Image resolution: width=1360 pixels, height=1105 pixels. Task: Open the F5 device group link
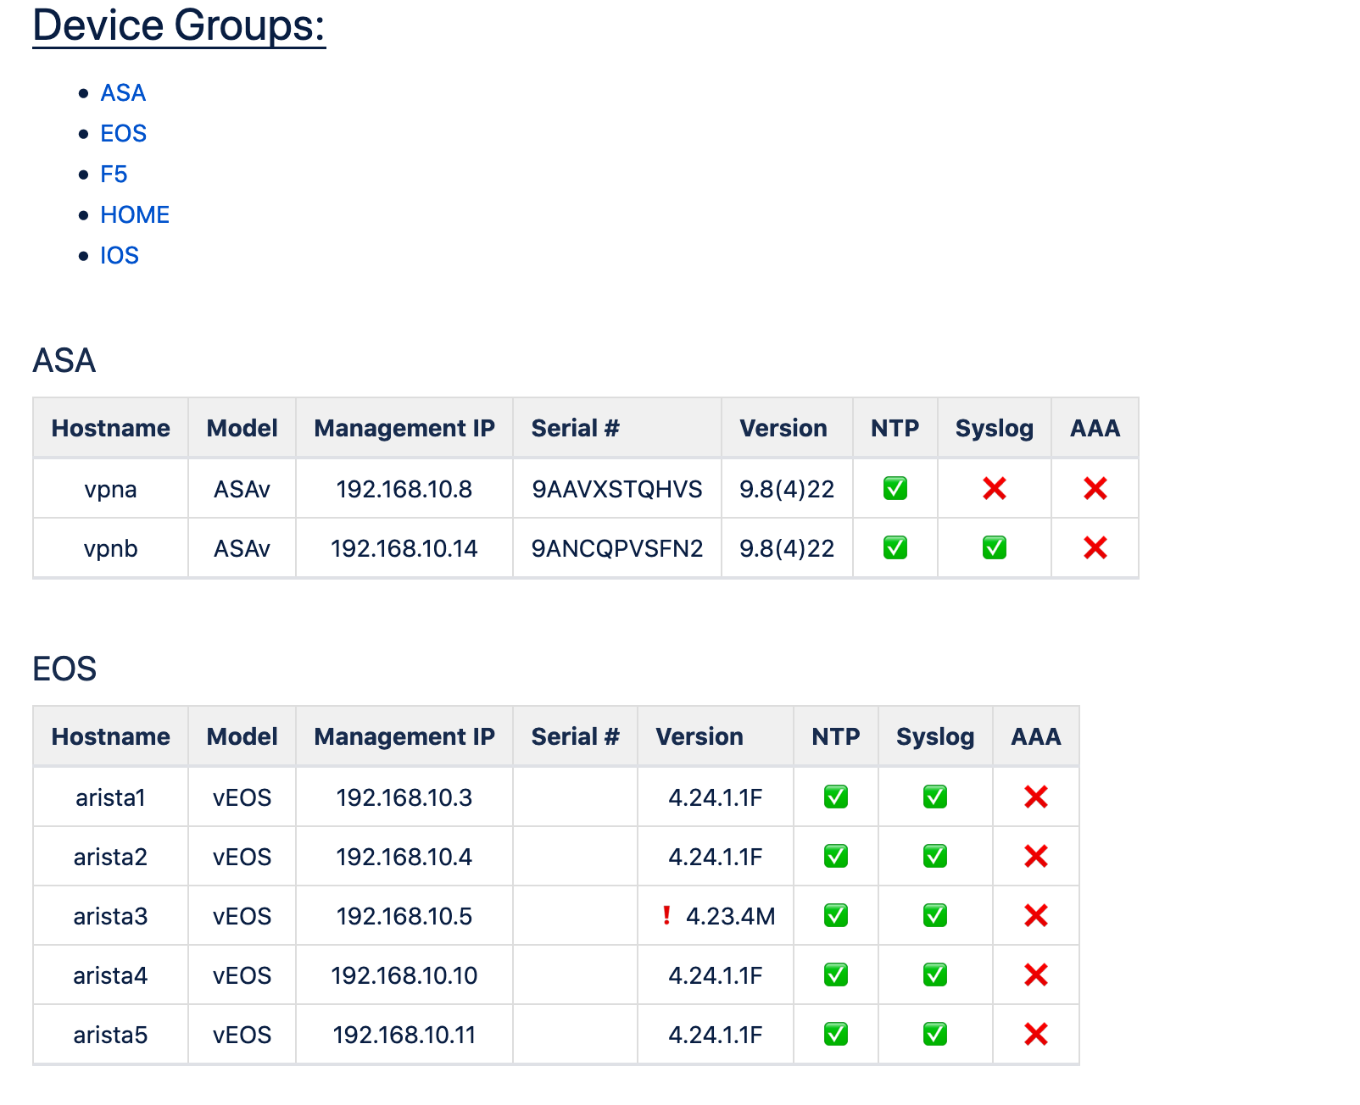point(114,175)
